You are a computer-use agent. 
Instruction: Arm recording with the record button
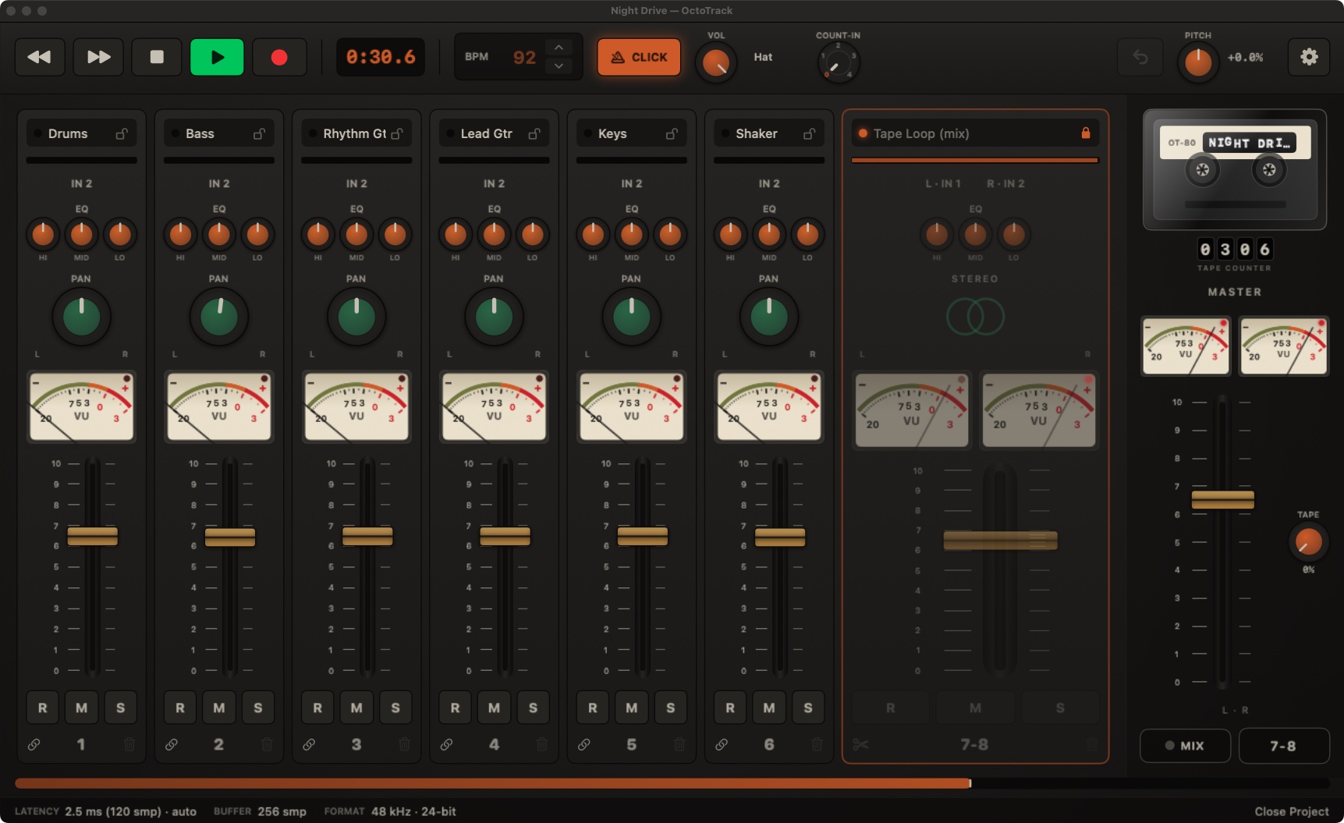pyautogui.click(x=279, y=57)
